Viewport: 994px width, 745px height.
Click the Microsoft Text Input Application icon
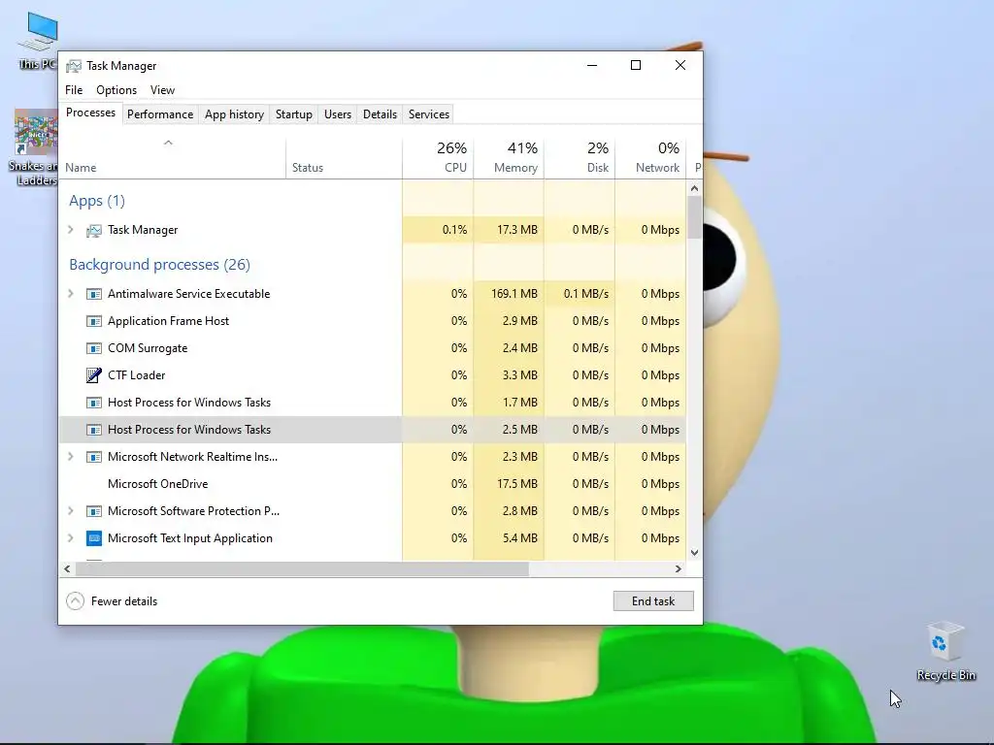(x=94, y=538)
